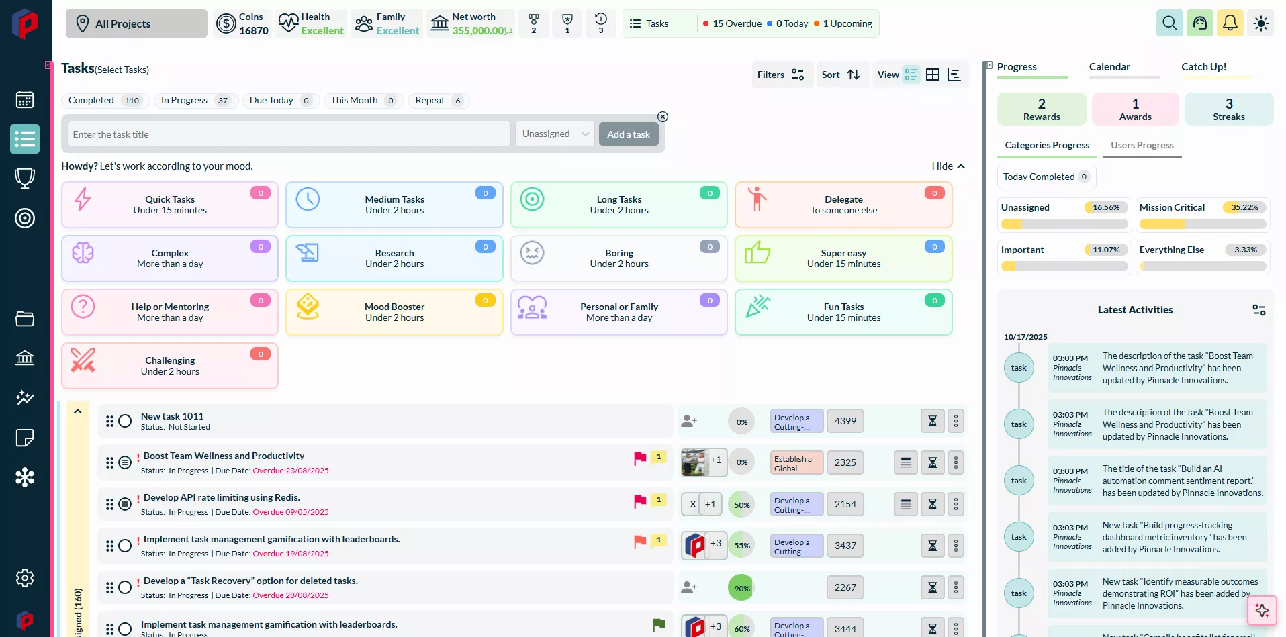Toggle the Repeat 6 filter chip

coord(440,101)
